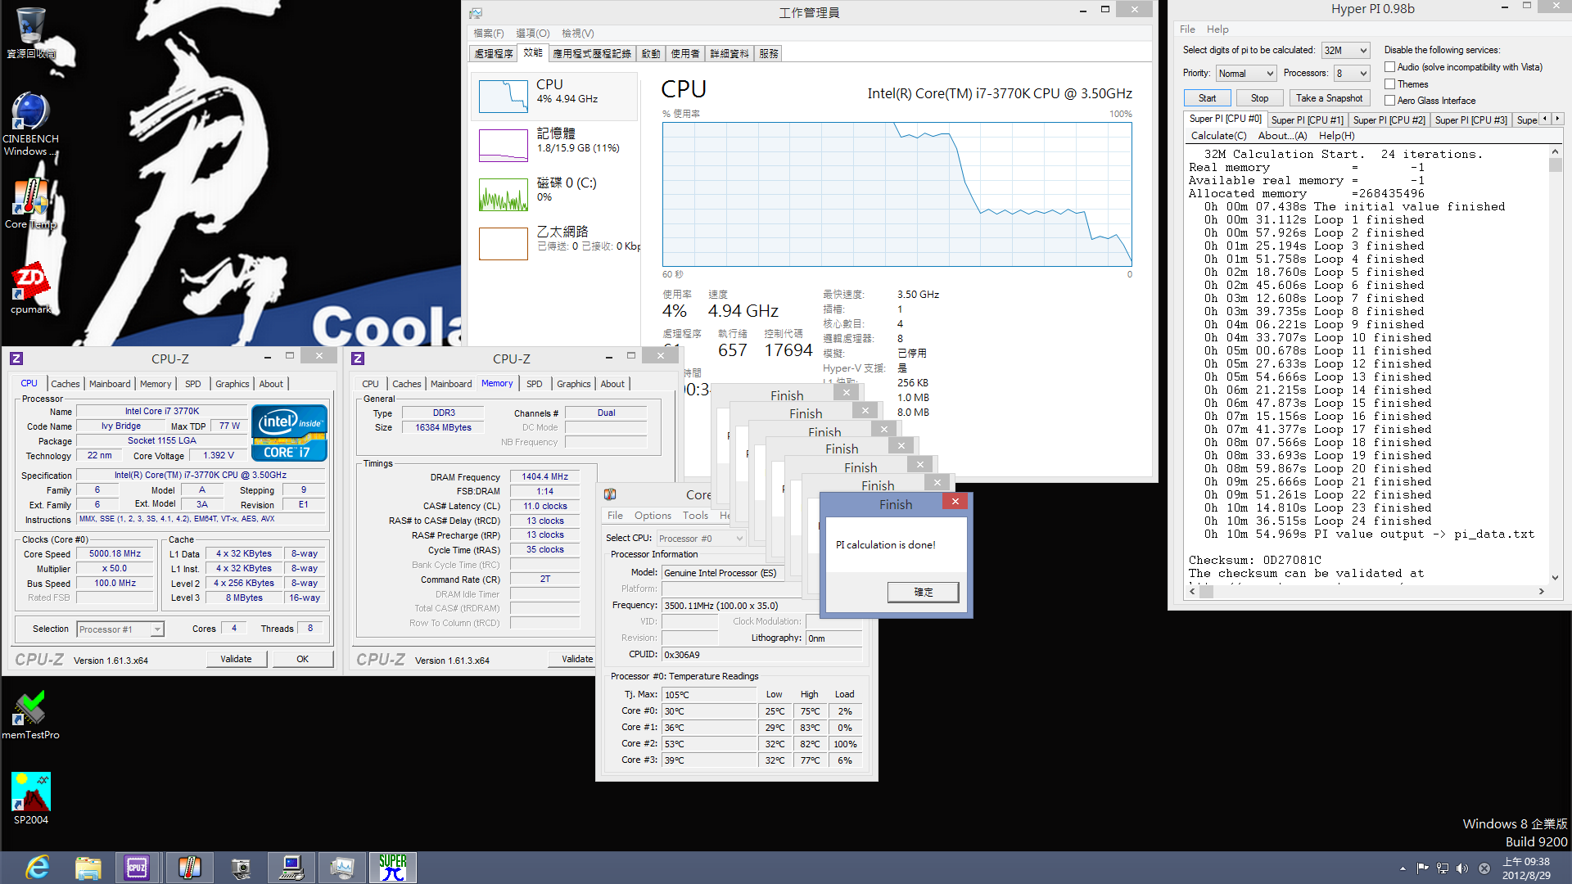
Task: Open Tools menu in Core Temp
Action: click(x=695, y=516)
